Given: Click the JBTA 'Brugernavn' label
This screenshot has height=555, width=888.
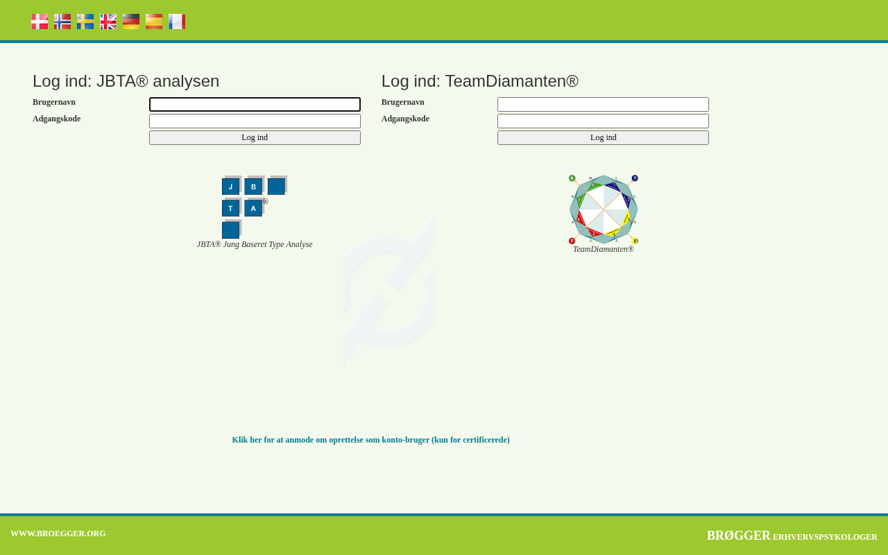Looking at the screenshot, I should (54, 102).
